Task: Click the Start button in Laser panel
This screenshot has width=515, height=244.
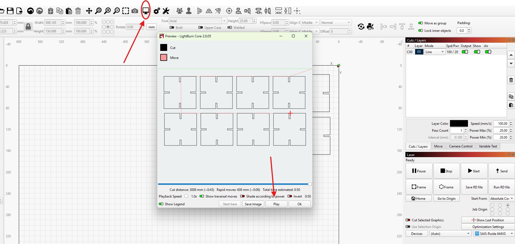Action: [x=474, y=171]
